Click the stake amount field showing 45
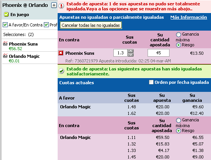 158,53
